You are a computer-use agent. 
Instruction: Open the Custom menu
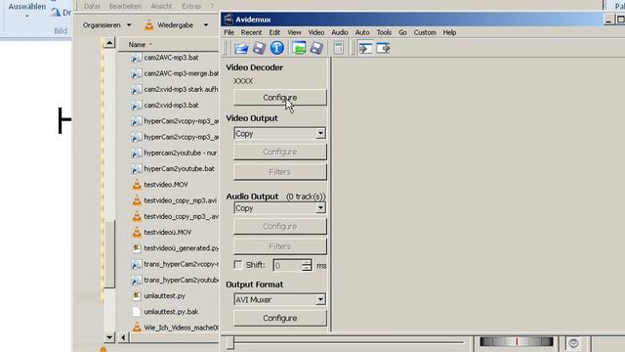tap(425, 32)
